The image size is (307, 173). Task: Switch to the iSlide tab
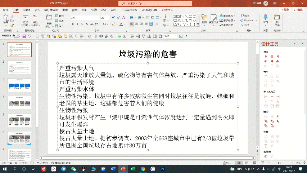click(x=26, y=10)
